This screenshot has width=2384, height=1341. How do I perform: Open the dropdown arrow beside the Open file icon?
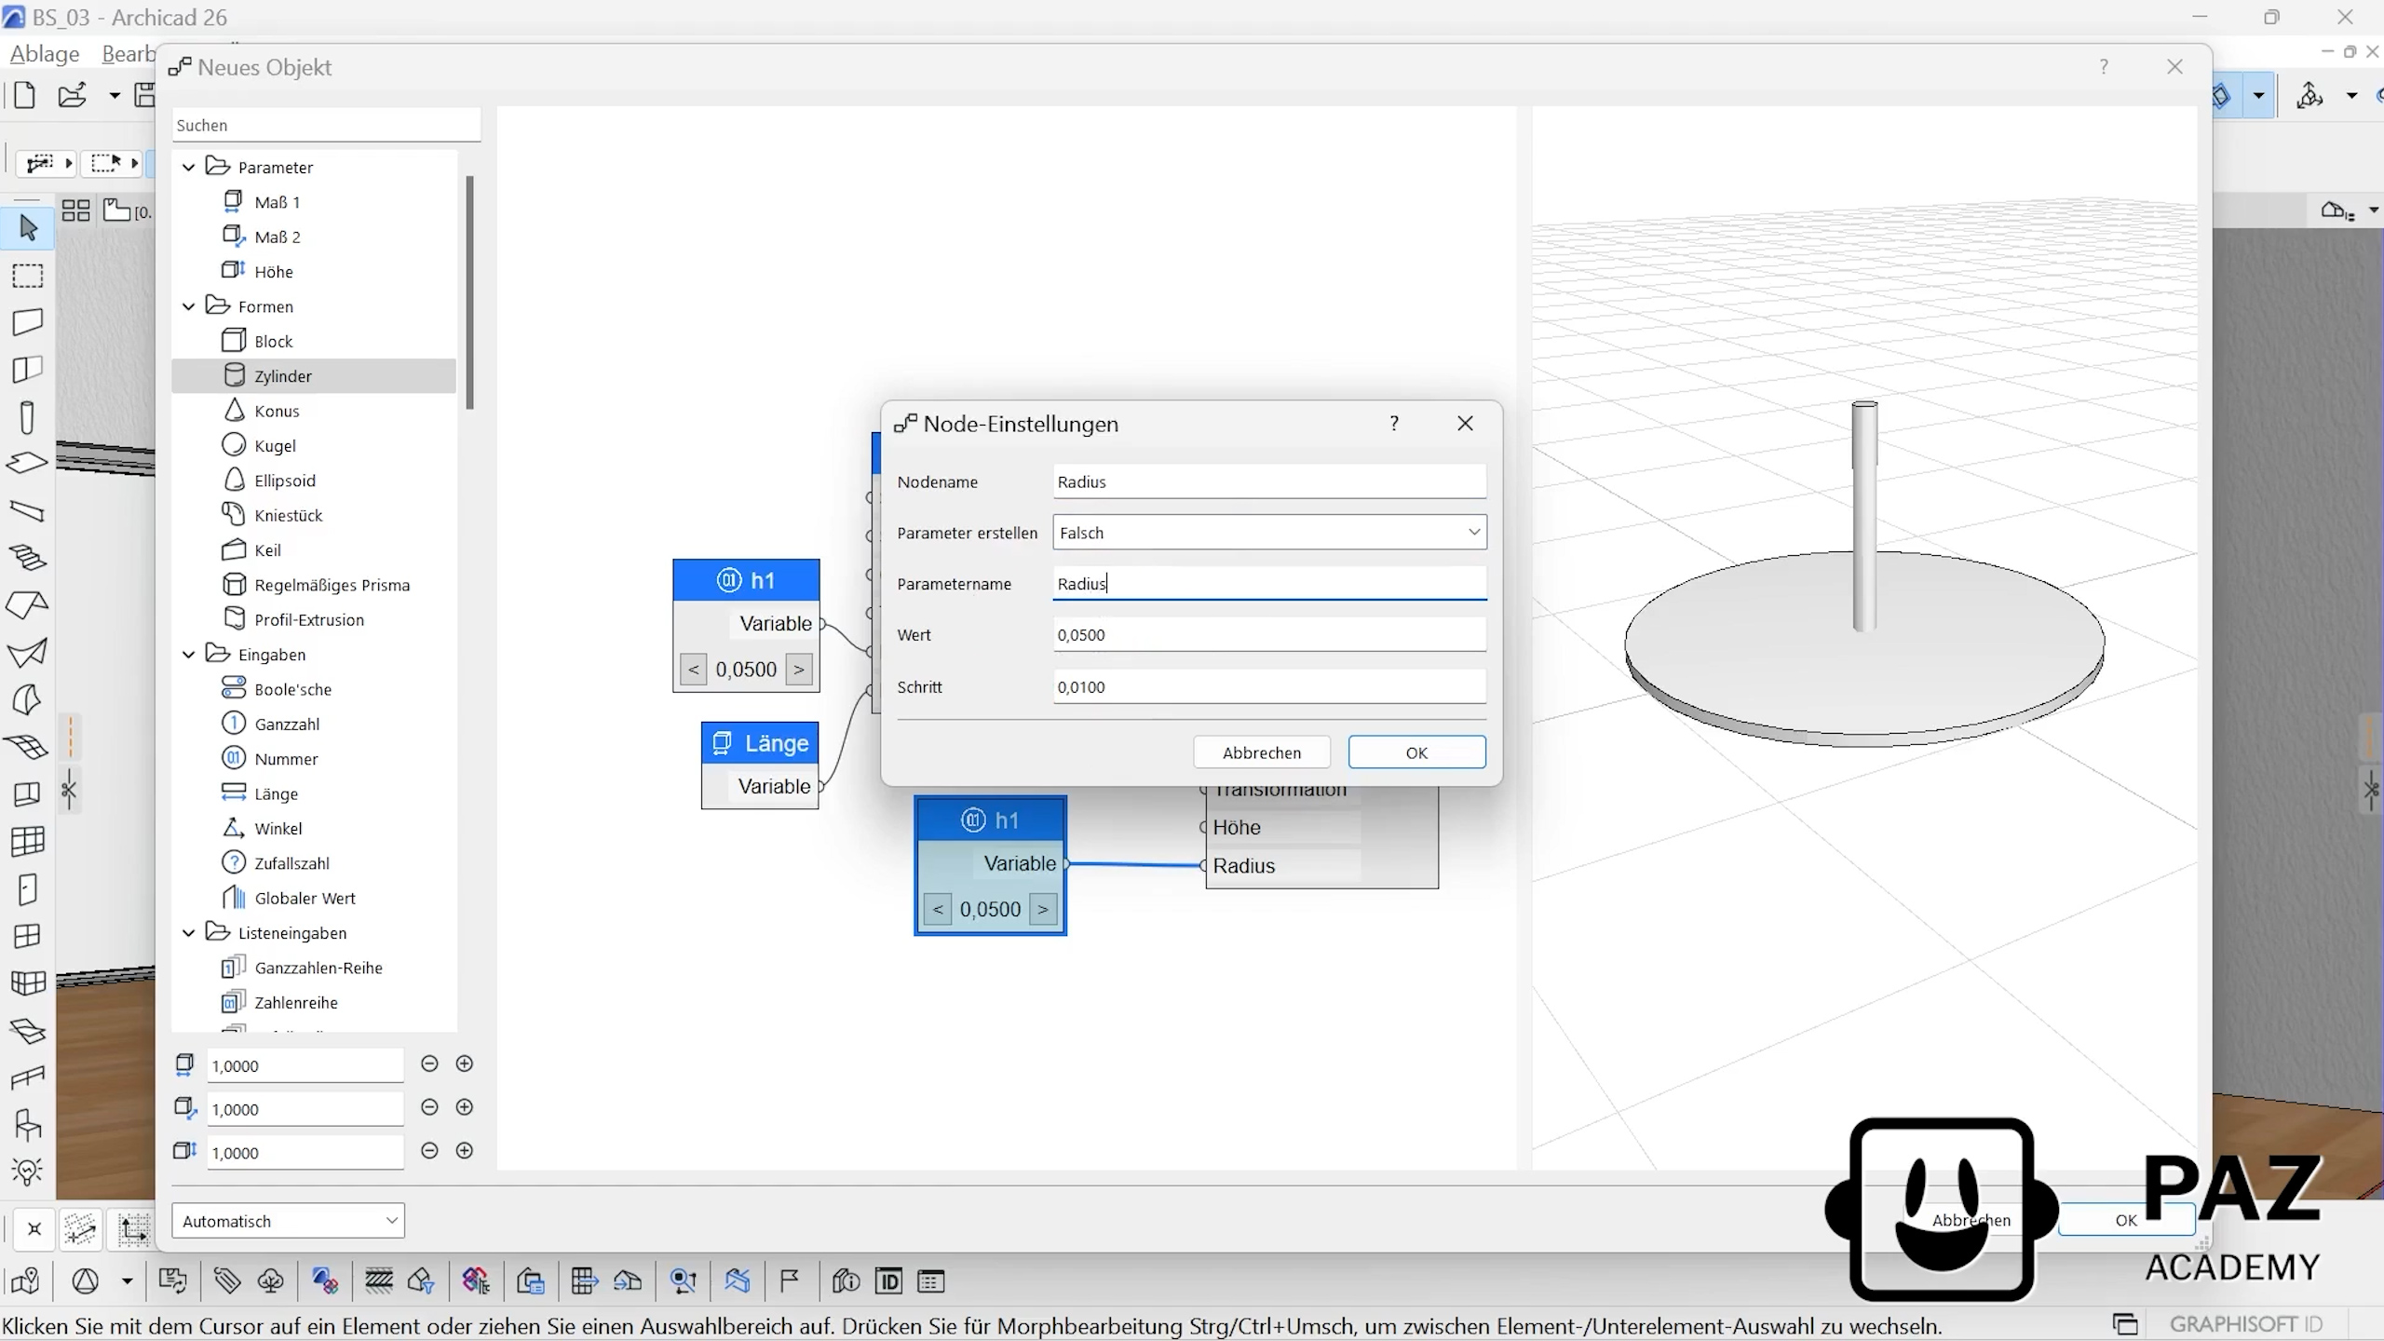[115, 95]
